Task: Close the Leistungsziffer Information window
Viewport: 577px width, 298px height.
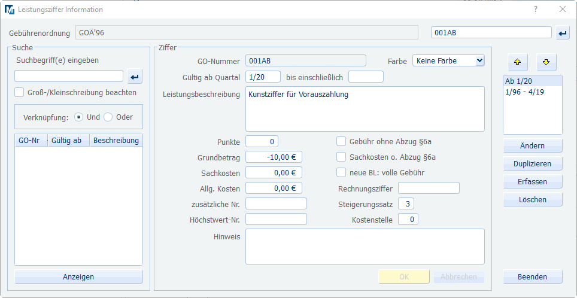Action: click(563, 10)
